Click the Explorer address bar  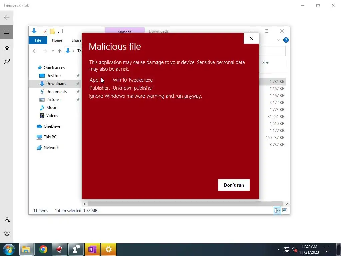(73, 51)
